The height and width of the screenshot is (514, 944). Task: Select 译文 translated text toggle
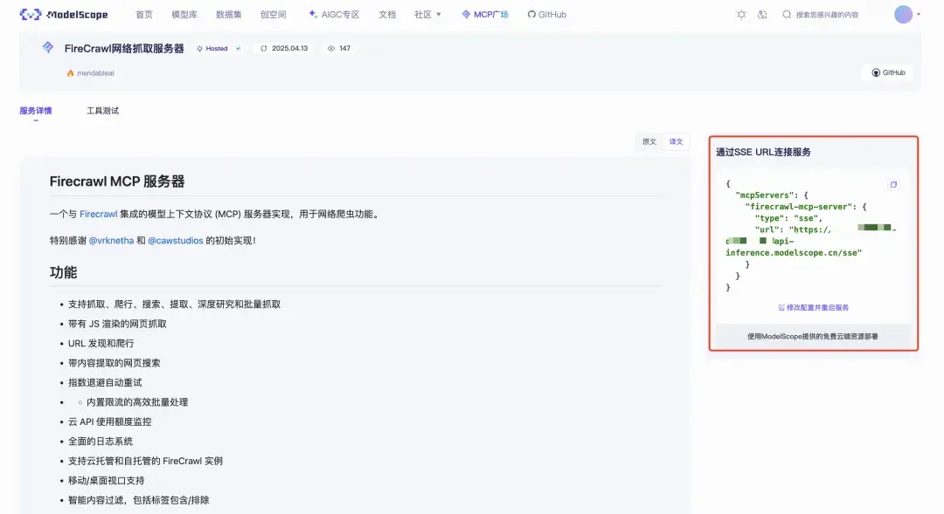pos(676,142)
